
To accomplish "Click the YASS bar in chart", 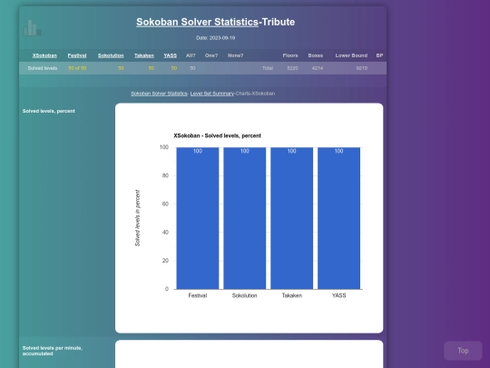I will point(338,218).
